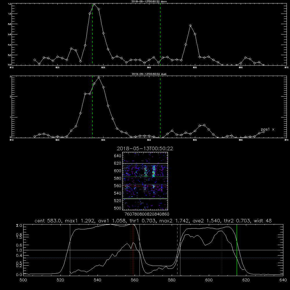290x290 pixels.
Task: Click the green solid line at 615 in bottom plot
Action: point(237,250)
